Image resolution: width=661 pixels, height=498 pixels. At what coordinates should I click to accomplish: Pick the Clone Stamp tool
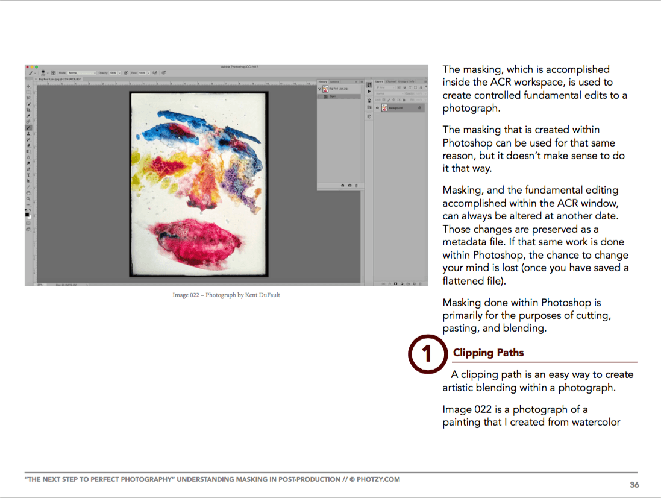27,133
